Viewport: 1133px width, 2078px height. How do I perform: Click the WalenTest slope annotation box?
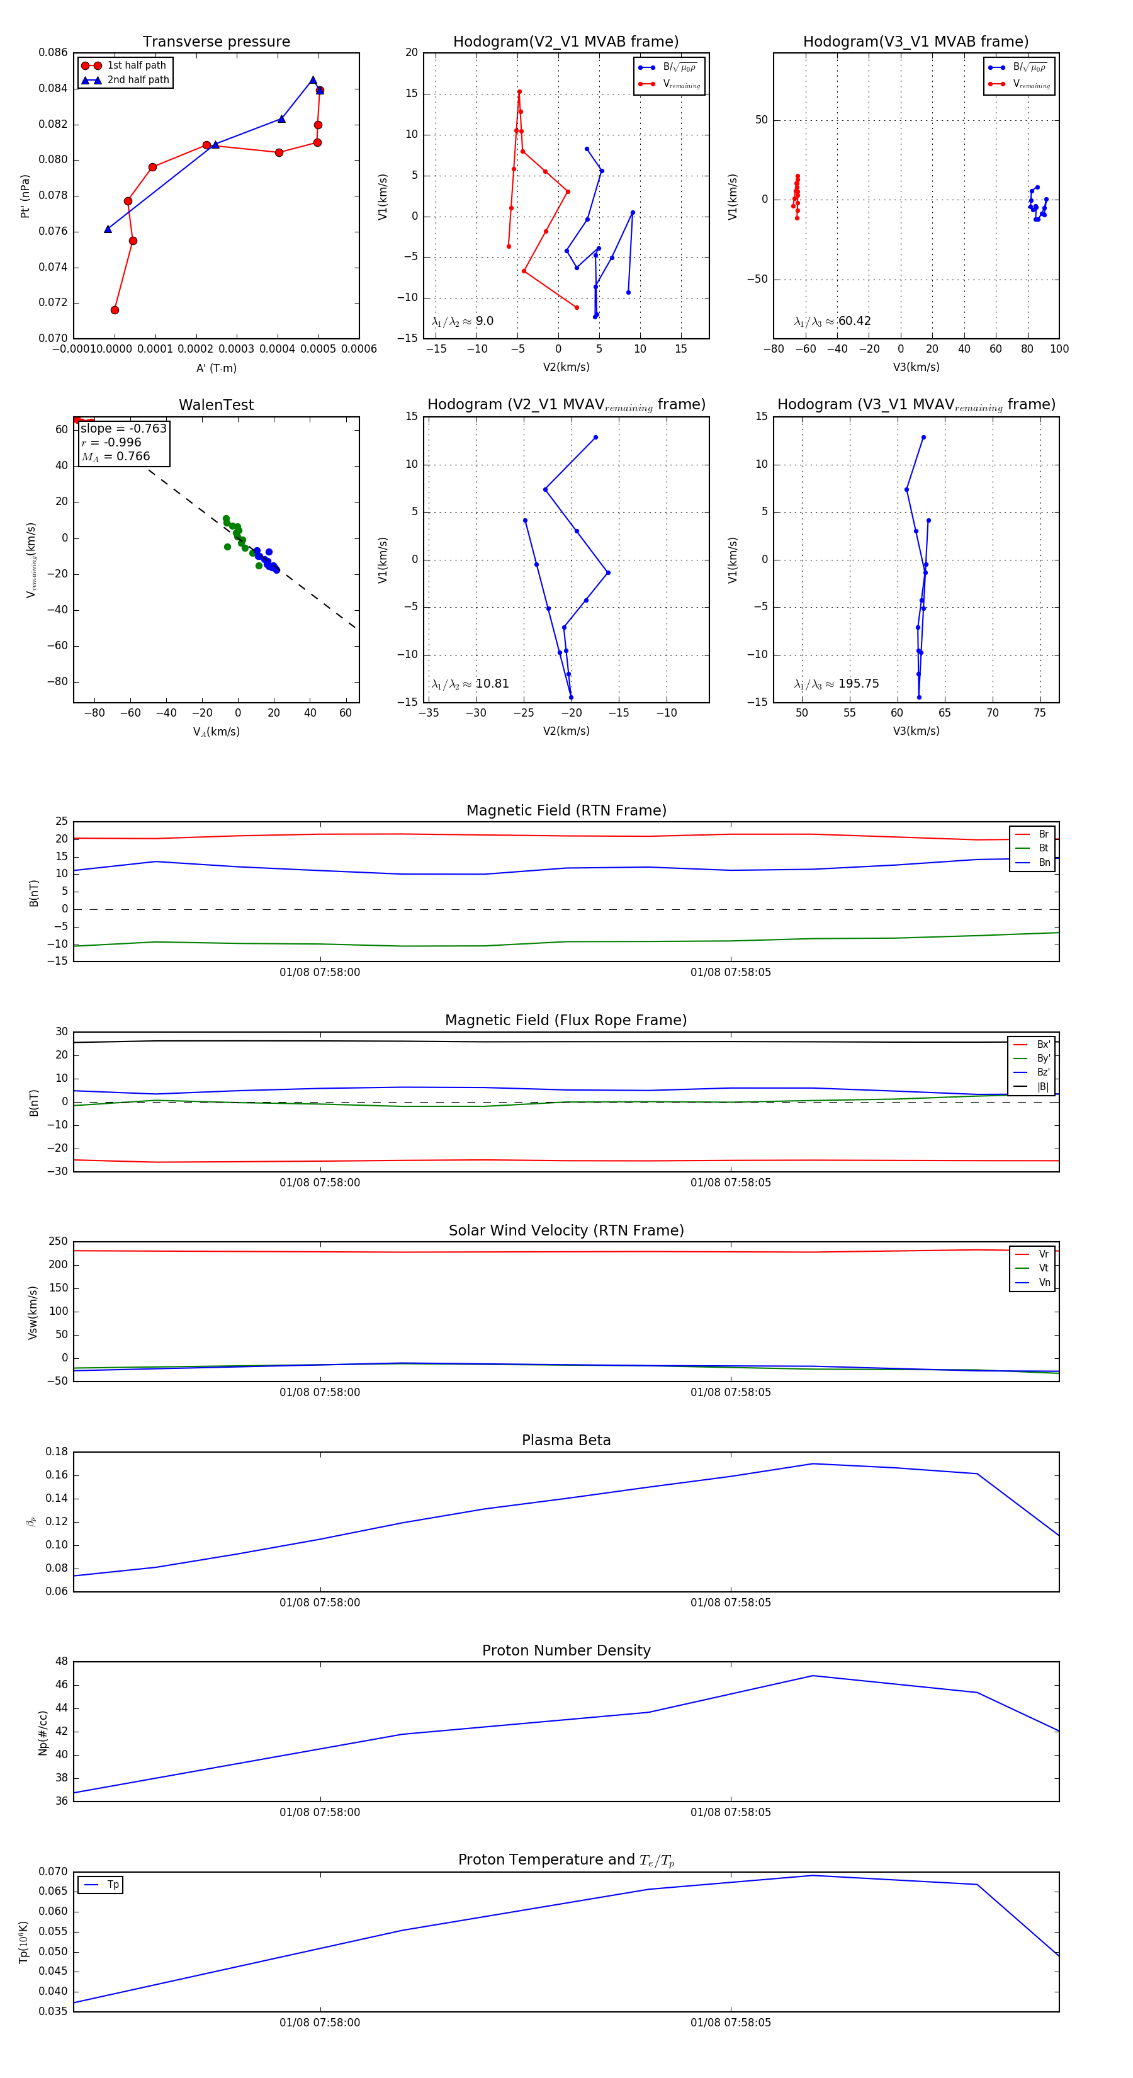123,442
